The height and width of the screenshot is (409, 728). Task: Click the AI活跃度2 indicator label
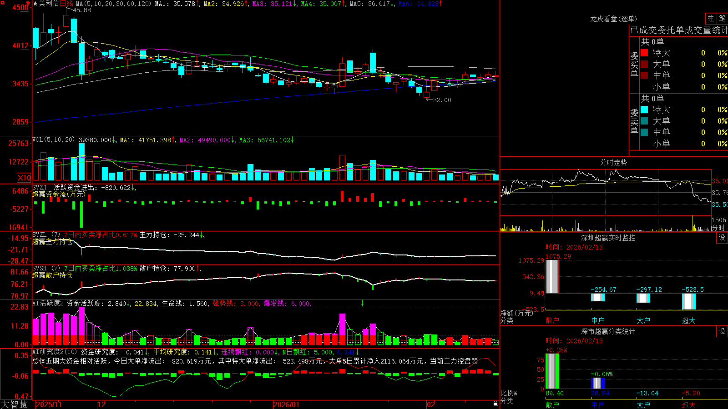tap(48, 303)
